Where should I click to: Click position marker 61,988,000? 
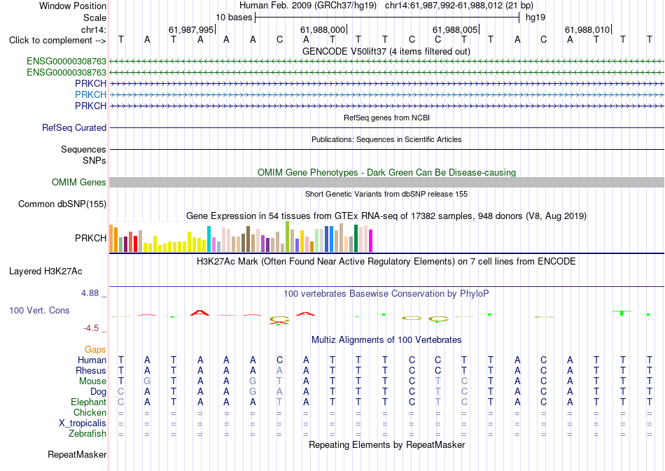click(x=323, y=29)
